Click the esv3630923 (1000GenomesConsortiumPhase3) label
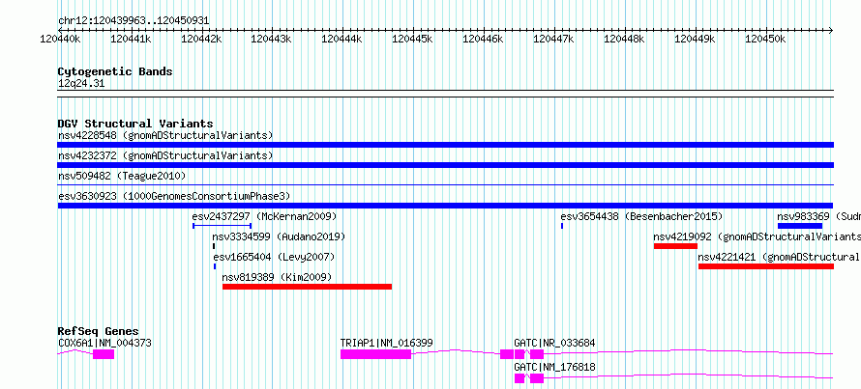The image size is (861, 389). [173, 196]
